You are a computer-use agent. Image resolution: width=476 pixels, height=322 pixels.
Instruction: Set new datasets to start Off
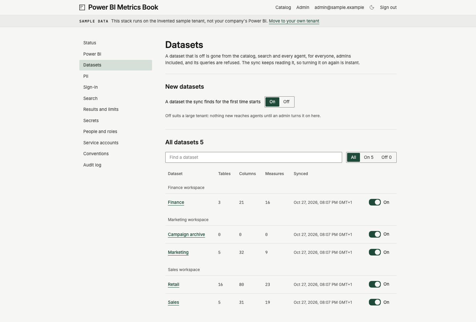point(286,102)
